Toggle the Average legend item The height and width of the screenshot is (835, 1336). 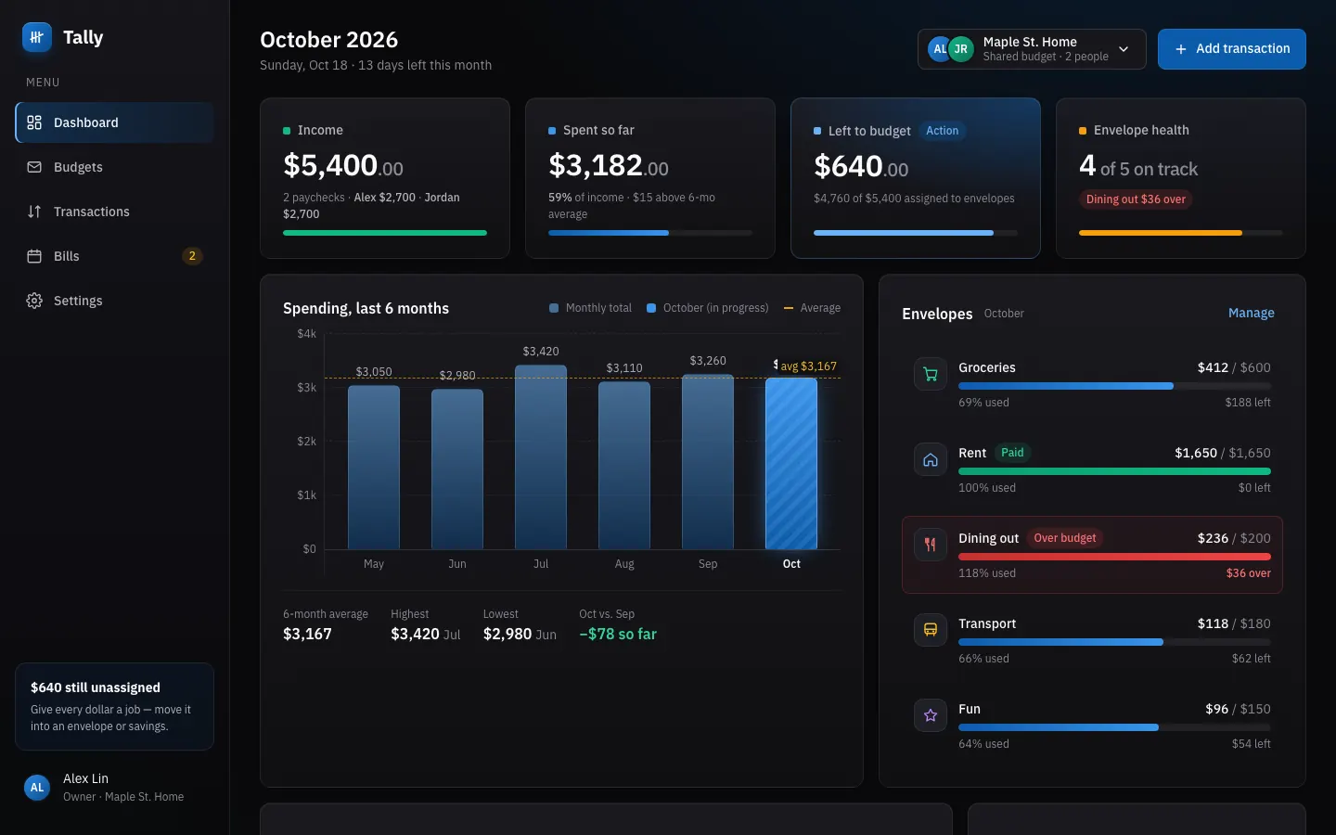(x=813, y=308)
